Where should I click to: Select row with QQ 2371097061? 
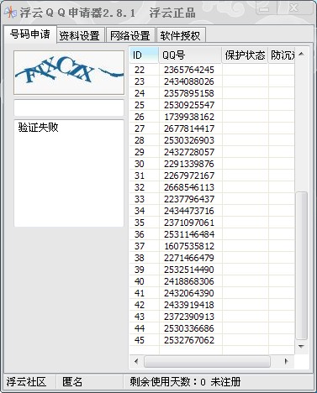point(212,223)
